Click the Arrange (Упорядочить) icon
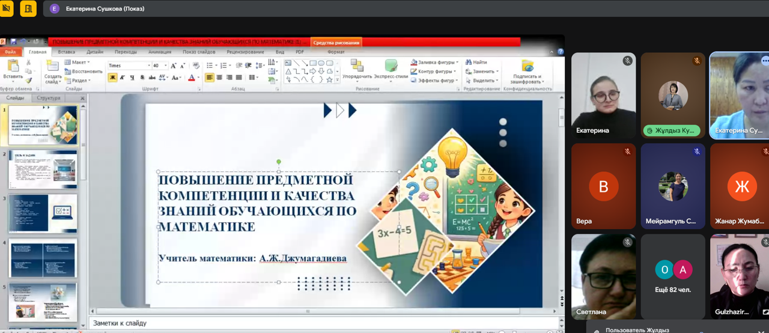Image resolution: width=769 pixels, height=333 pixels. point(357,66)
